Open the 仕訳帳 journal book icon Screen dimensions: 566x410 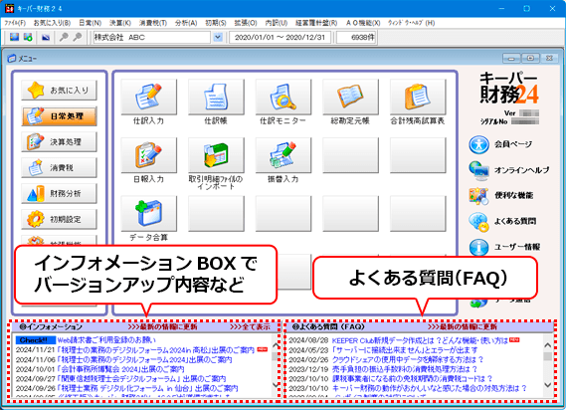[216, 97]
